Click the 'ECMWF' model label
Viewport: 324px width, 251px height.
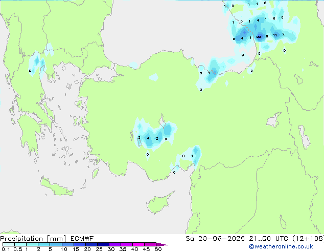82,239
